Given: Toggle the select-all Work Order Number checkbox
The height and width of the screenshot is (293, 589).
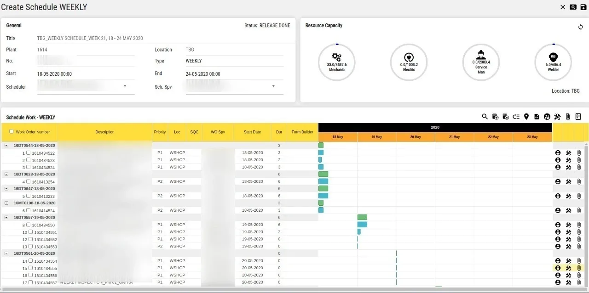Looking at the screenshot, I should click(x=12, y=131).
